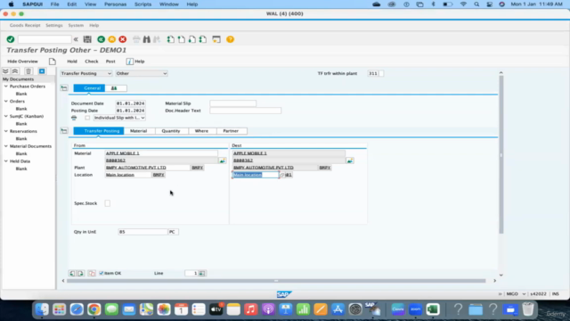
Task: Click the yellow Exit icon
Action: pos(112,39)
